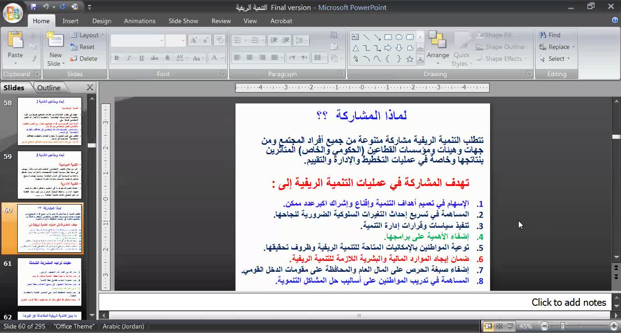Open the Layout dropdown
The image size is (621, 333).
[x=87, y=35]
